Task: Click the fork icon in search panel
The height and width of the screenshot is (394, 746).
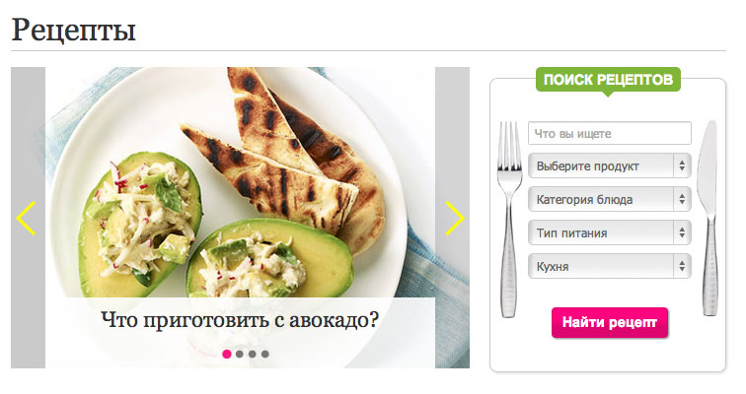Action: [509, 220]
